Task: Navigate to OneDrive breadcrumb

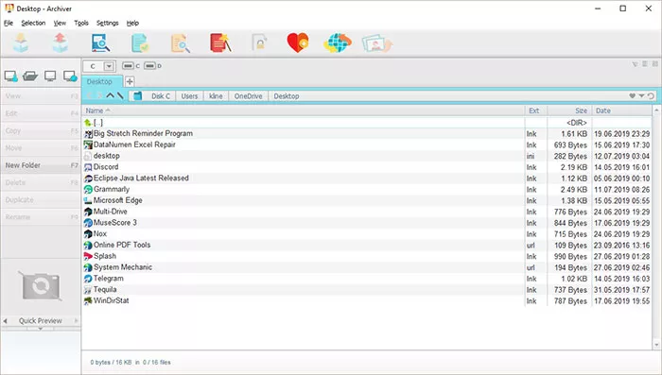Action: click(248, 96)
